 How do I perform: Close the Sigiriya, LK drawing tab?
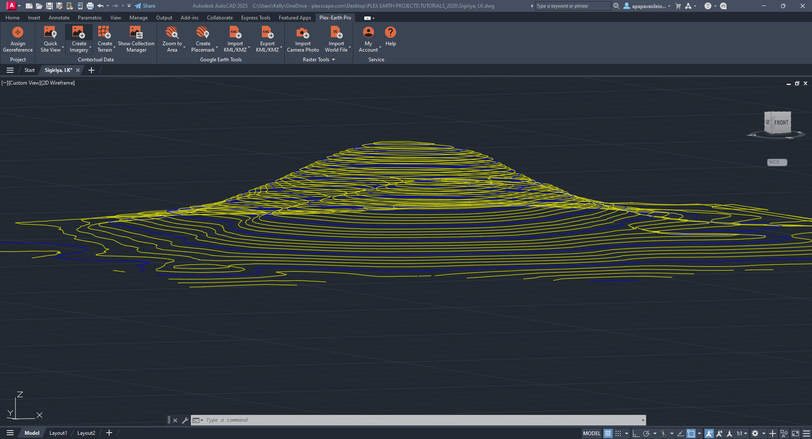coord(78,70)
